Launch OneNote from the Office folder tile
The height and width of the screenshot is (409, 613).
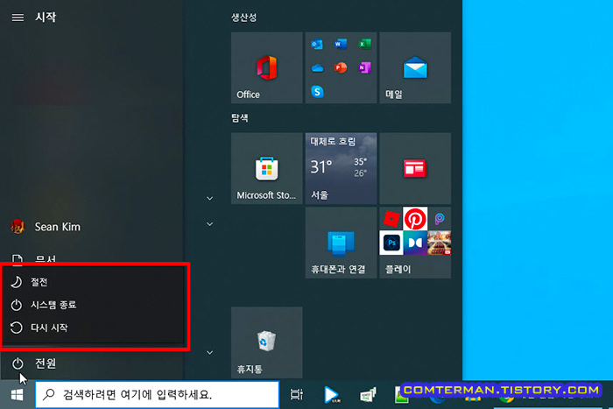[365, 68]
